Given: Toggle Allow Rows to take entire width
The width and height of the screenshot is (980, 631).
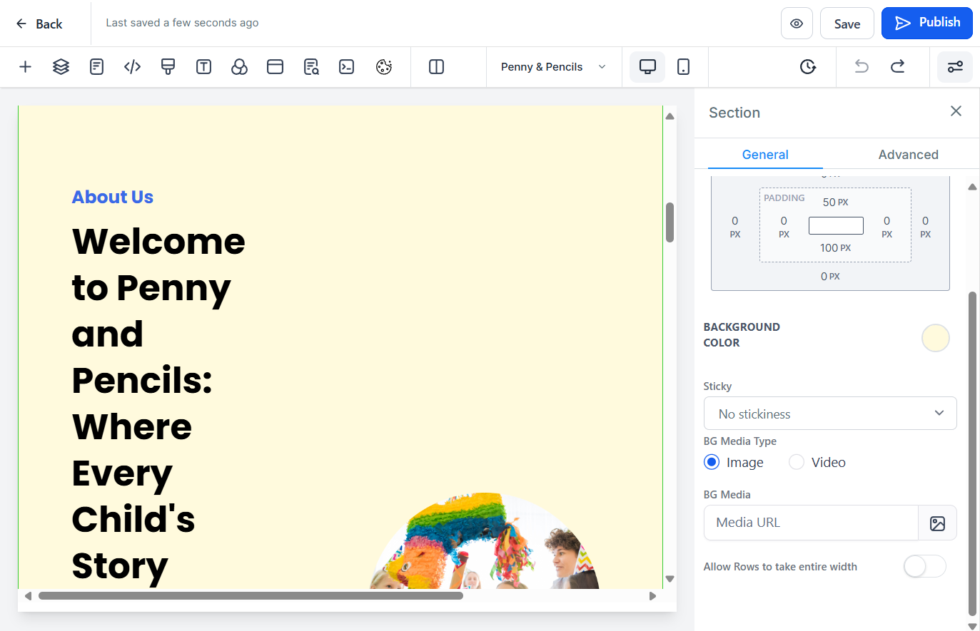Looking at the screenshot, I should pos(924,567).
